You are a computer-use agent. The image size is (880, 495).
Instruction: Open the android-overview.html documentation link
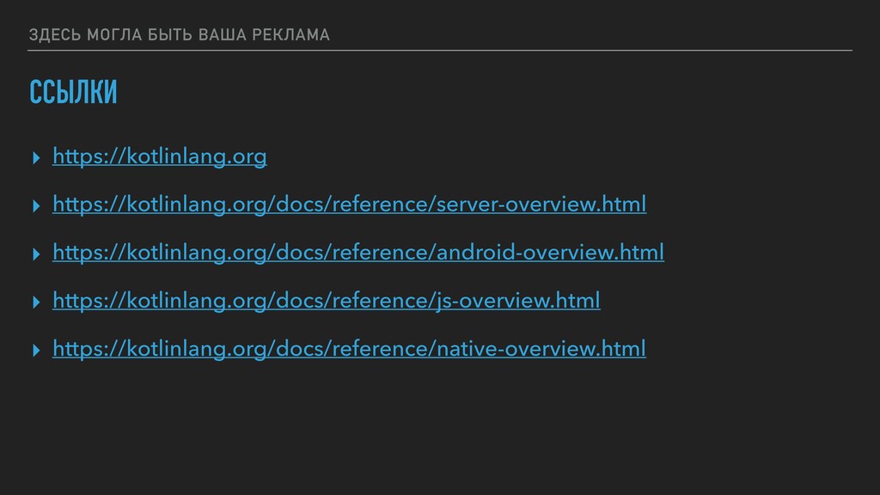tap(357, 254)
